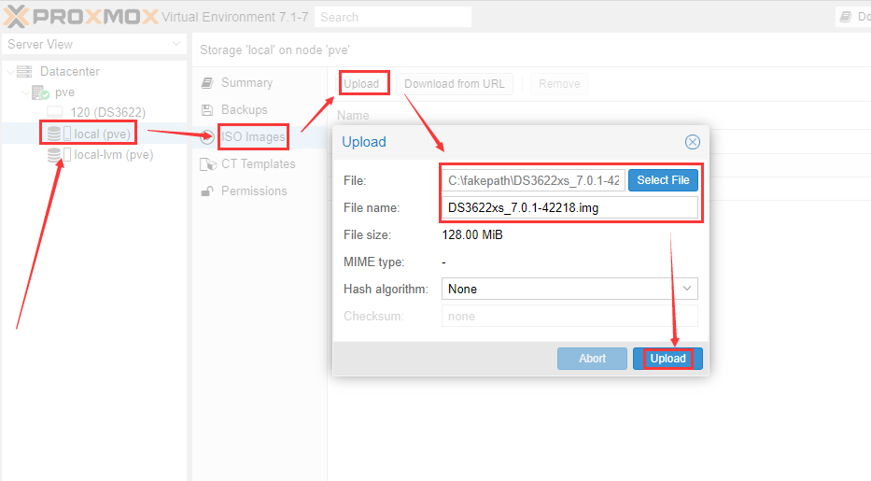871x481 pixels.
Task: Click the Select File button
Action: pyautogui.click(x=663, y=180)
